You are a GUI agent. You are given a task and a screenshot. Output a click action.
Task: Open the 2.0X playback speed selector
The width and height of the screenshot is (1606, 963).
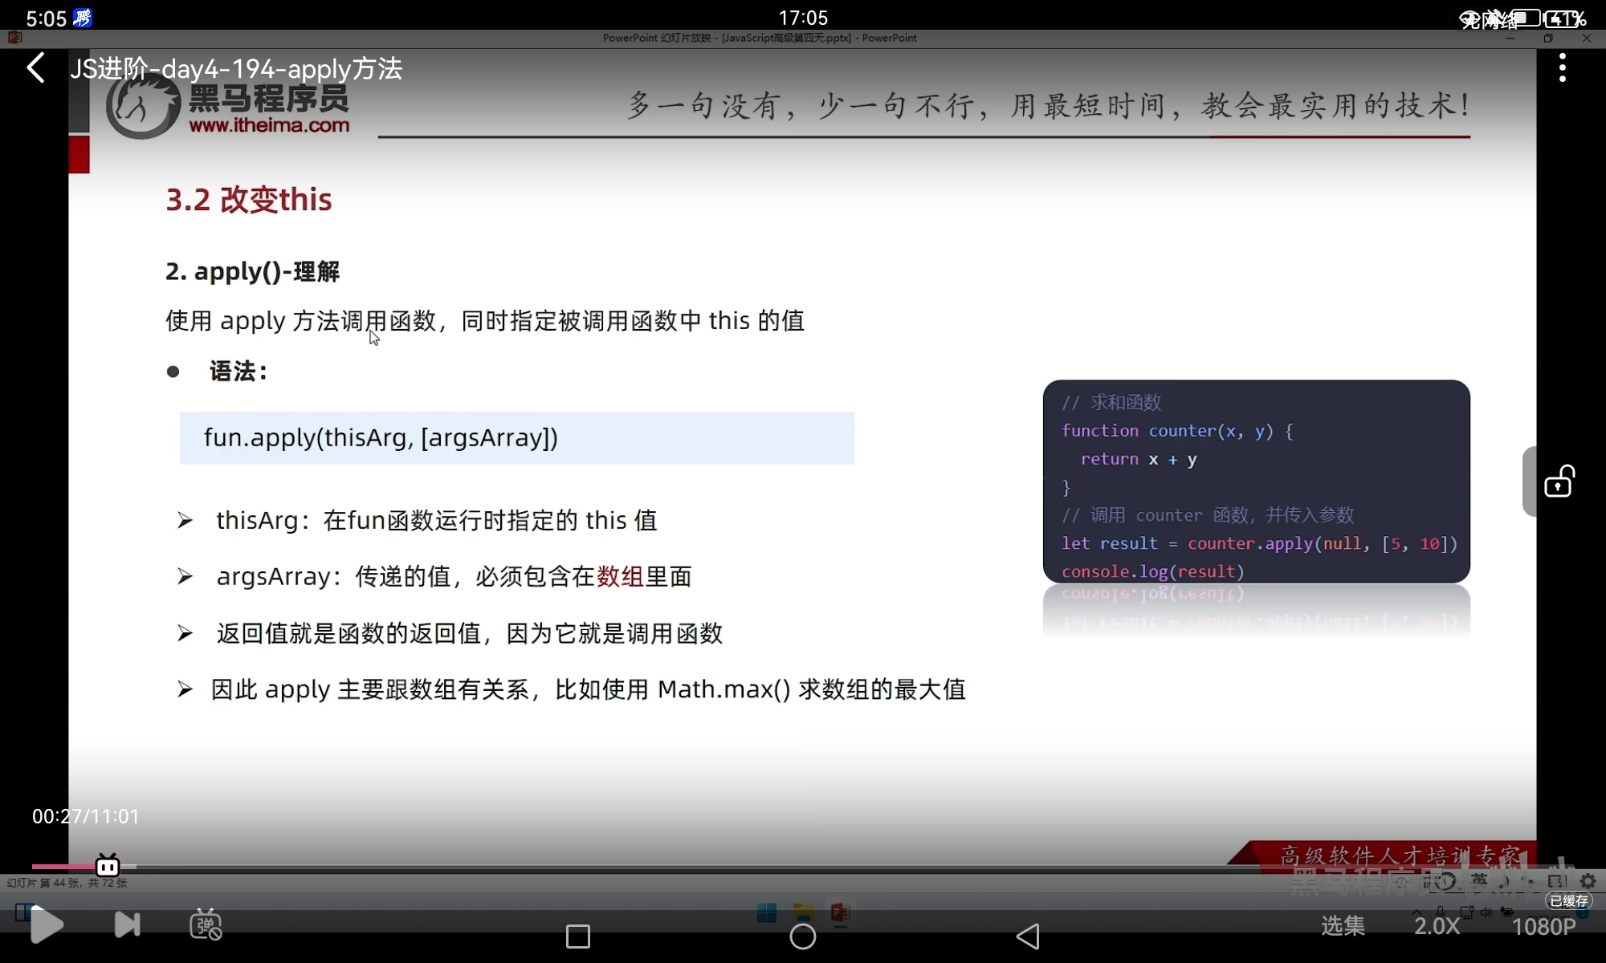click(1437, 926)
